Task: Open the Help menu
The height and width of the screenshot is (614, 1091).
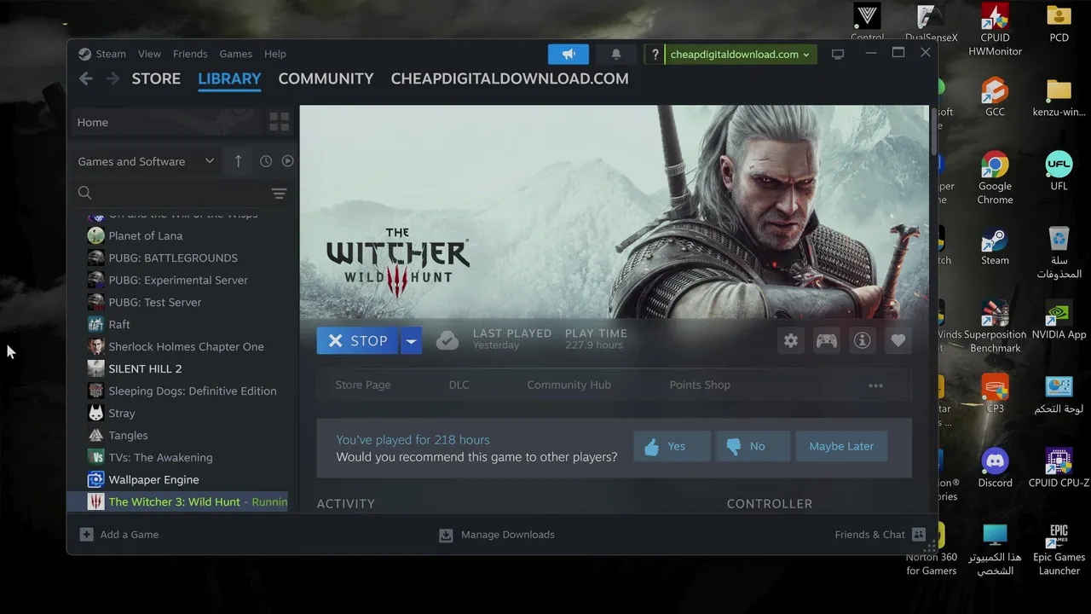Action: pyautogui.click(x=274, y=54)
